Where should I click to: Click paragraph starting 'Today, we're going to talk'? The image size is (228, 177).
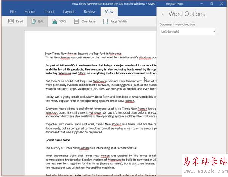tap(101, 99)
